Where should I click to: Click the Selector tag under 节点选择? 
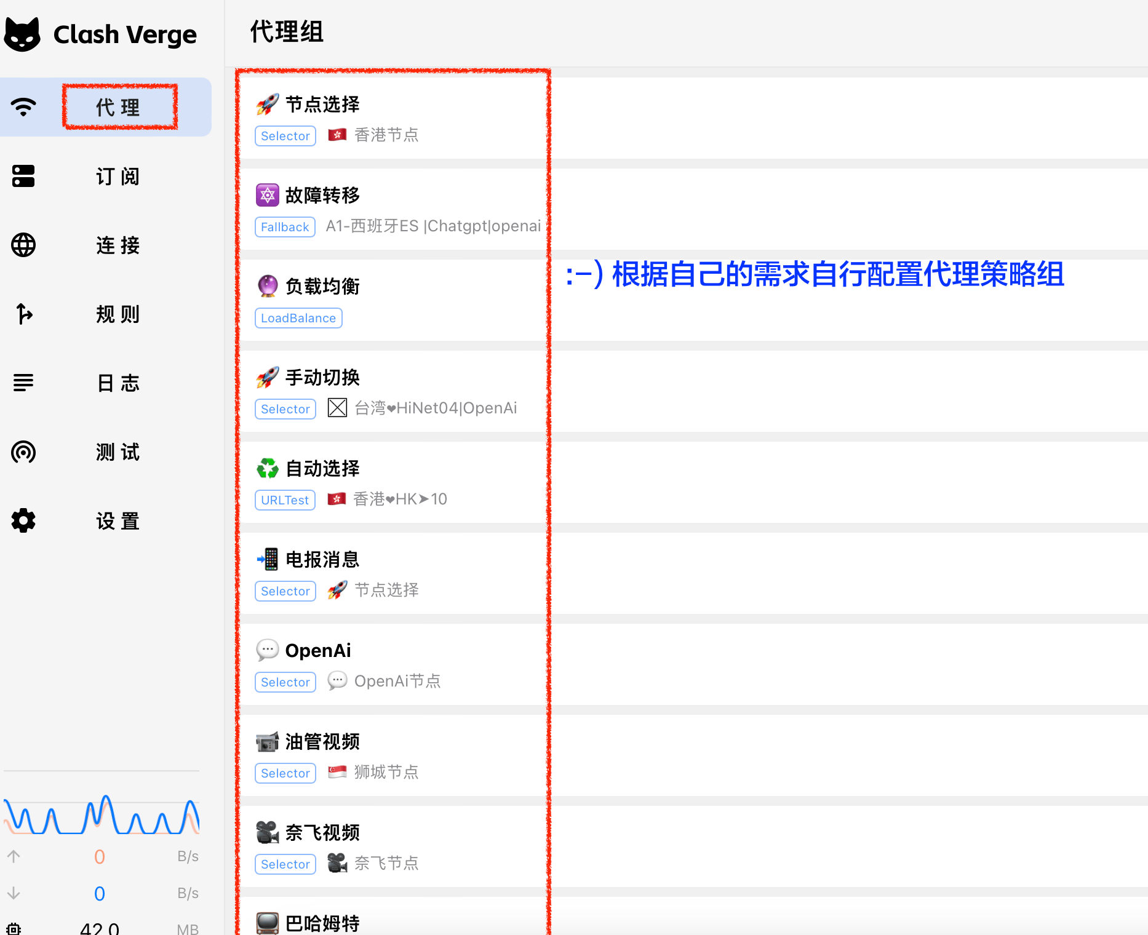(x=285, y=136)
